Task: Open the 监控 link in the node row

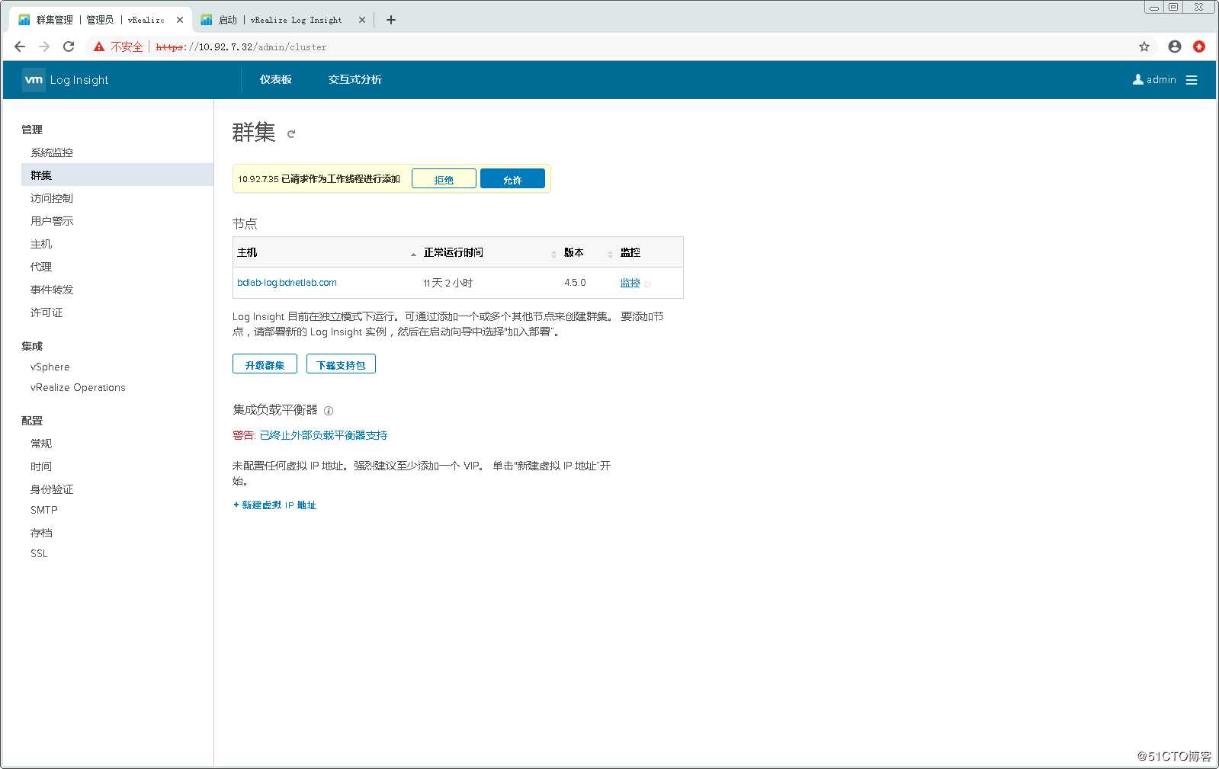Action: point(630,283)
